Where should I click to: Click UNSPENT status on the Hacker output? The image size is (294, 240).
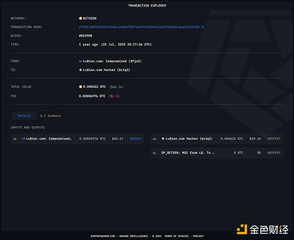point(274,139)
